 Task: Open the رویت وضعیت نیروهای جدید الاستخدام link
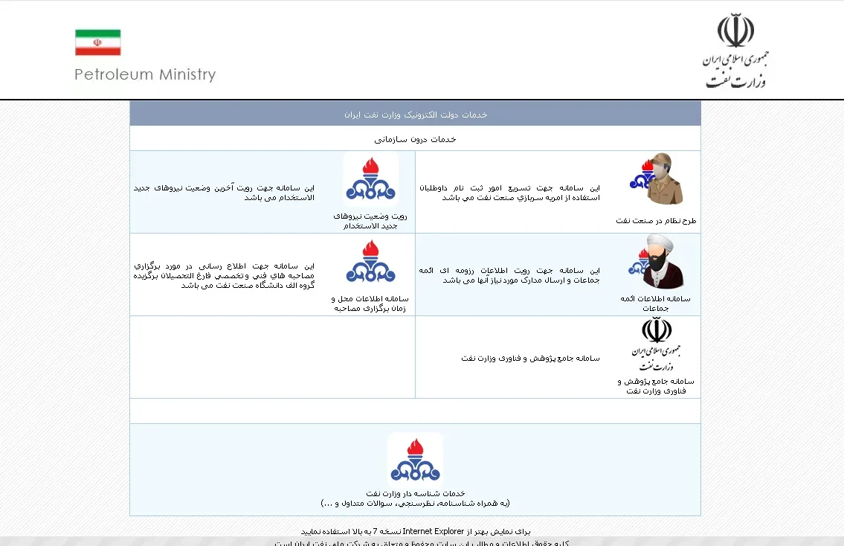[x=370, y=221]
